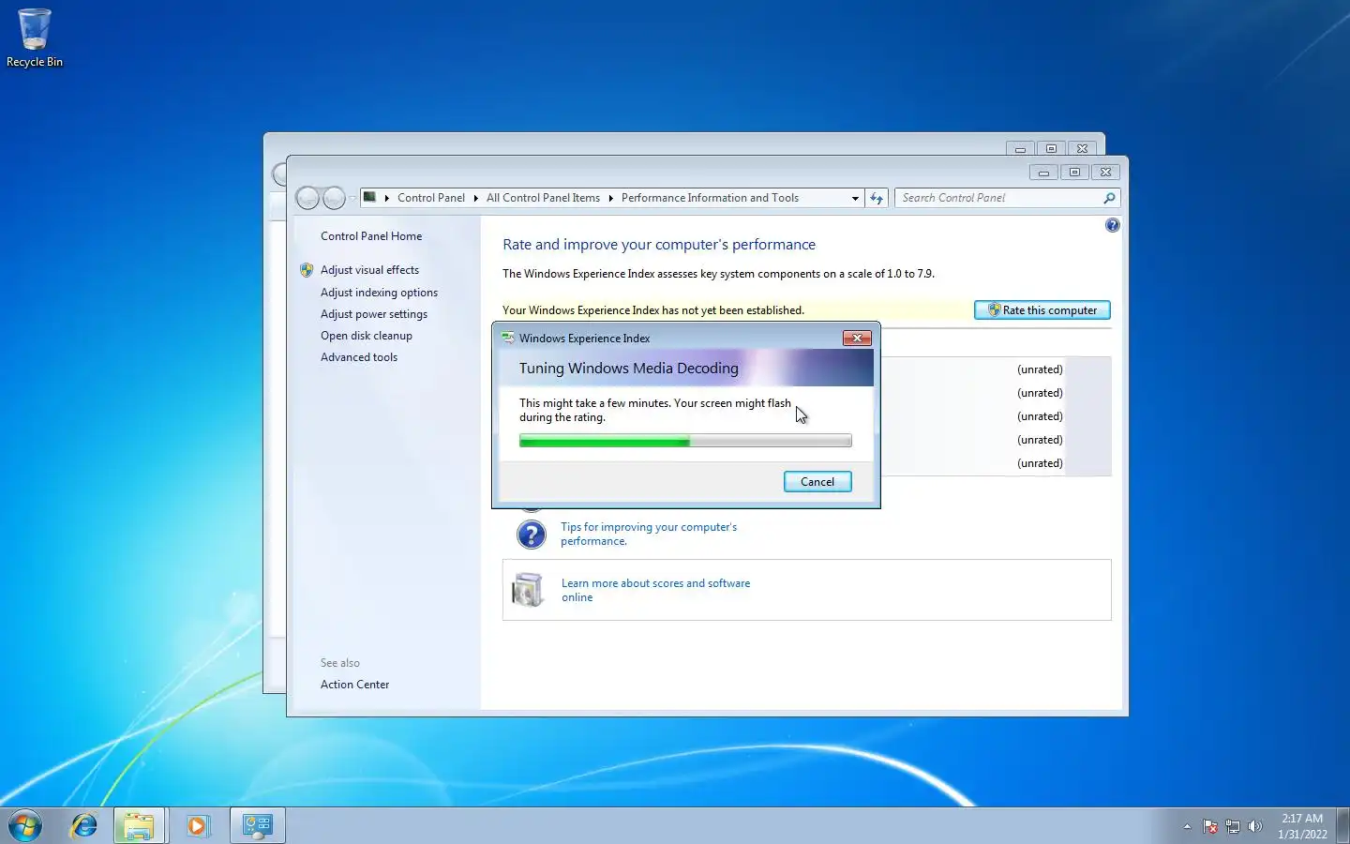
Task: Open the recent pages dropdown arrow
Action: tap(352, 198)
